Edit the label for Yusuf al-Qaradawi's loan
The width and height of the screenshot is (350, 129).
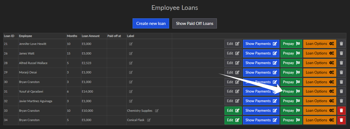click(131, 91)
